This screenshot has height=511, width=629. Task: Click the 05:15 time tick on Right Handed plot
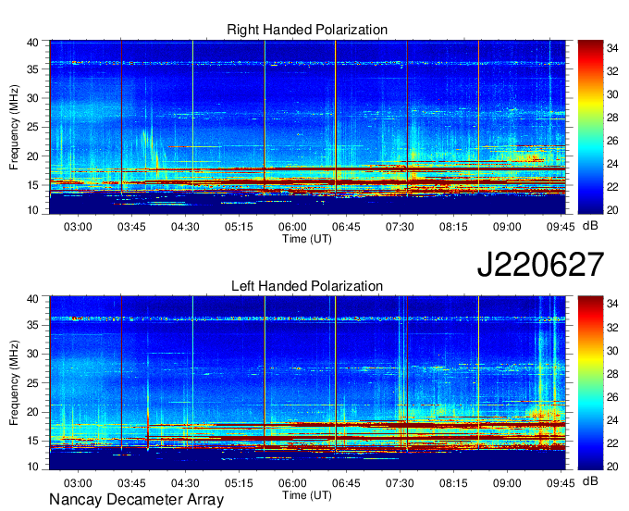[239, 227]
